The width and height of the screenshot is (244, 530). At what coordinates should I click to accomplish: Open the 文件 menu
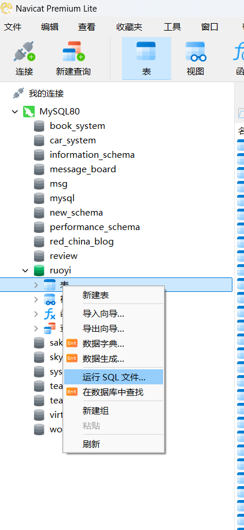tap(13, 27)
